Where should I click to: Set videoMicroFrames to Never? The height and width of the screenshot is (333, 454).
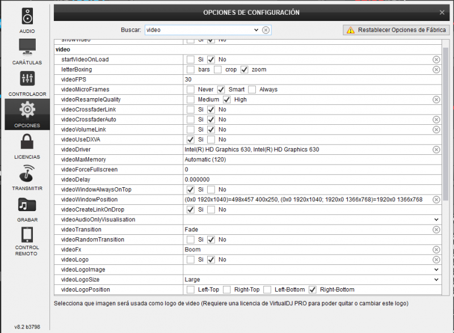191,90
